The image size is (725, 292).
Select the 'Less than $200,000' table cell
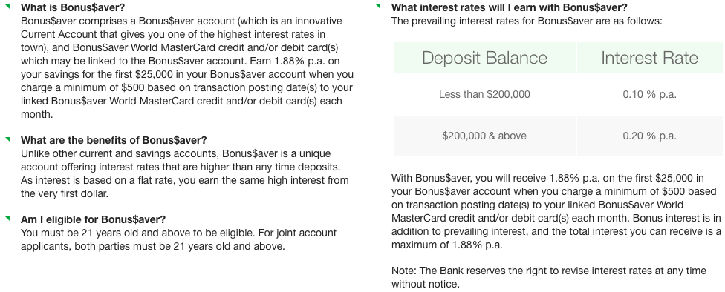pyautogui.click(x=484, y=94)
